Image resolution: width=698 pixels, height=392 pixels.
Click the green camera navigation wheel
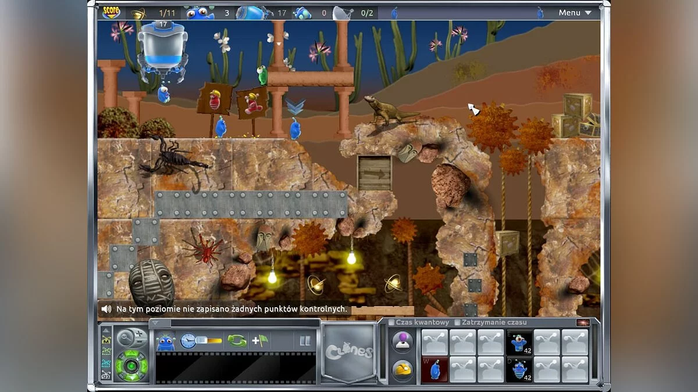point(131,365)
